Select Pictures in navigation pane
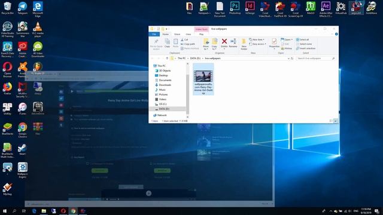Viewport: 383px width, 215px height. (161, 94)
